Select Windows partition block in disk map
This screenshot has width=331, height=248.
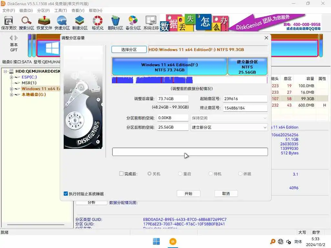(48, 48)
